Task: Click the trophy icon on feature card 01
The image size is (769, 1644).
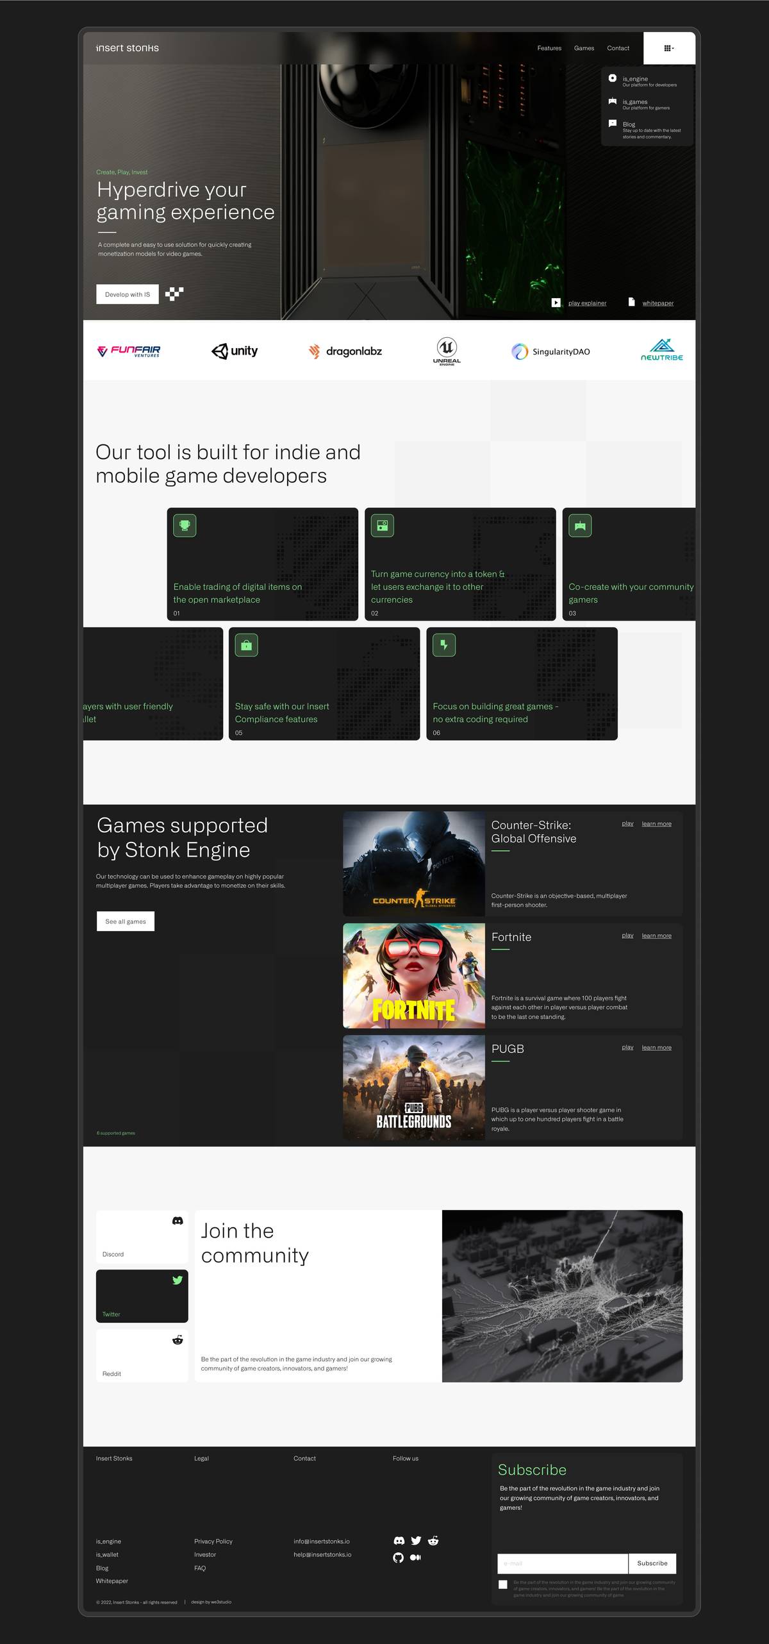Action: (x=185, y=526)
